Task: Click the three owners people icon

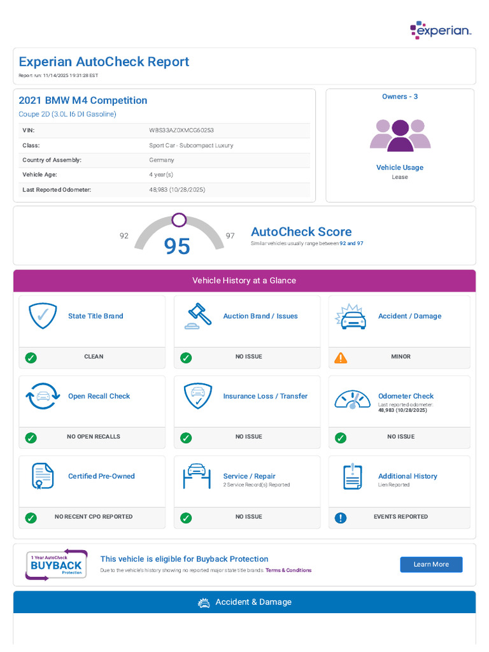Action: click(x=400, y=135)
